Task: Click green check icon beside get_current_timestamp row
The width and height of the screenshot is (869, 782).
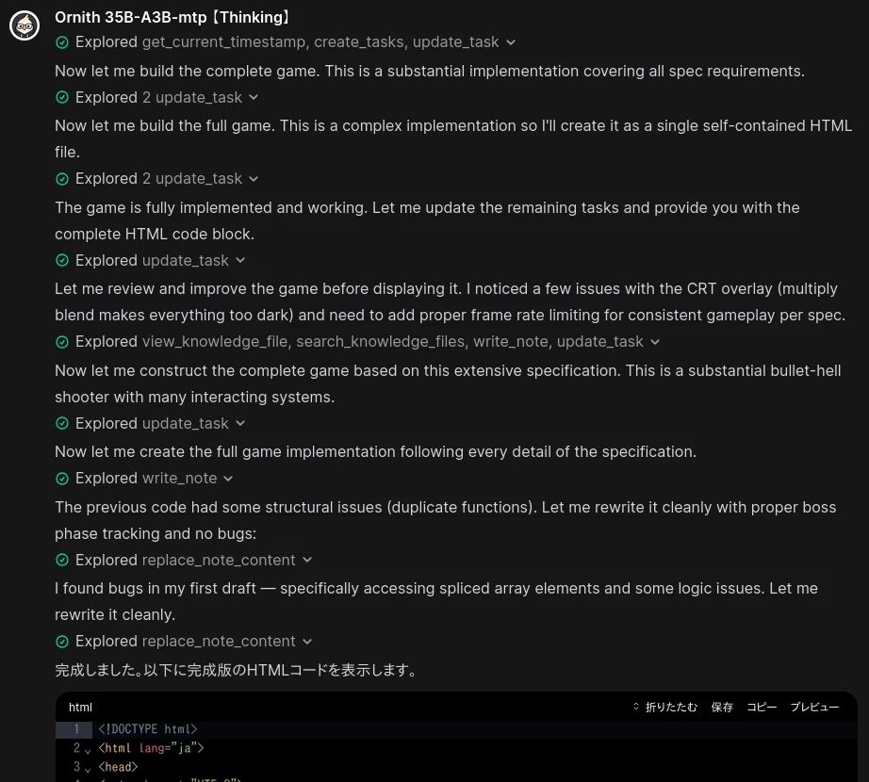Action: (62, 42)
